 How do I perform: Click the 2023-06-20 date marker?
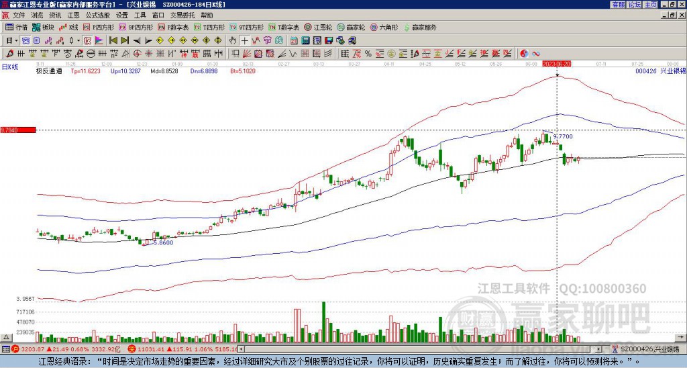[x=556, y=64]
